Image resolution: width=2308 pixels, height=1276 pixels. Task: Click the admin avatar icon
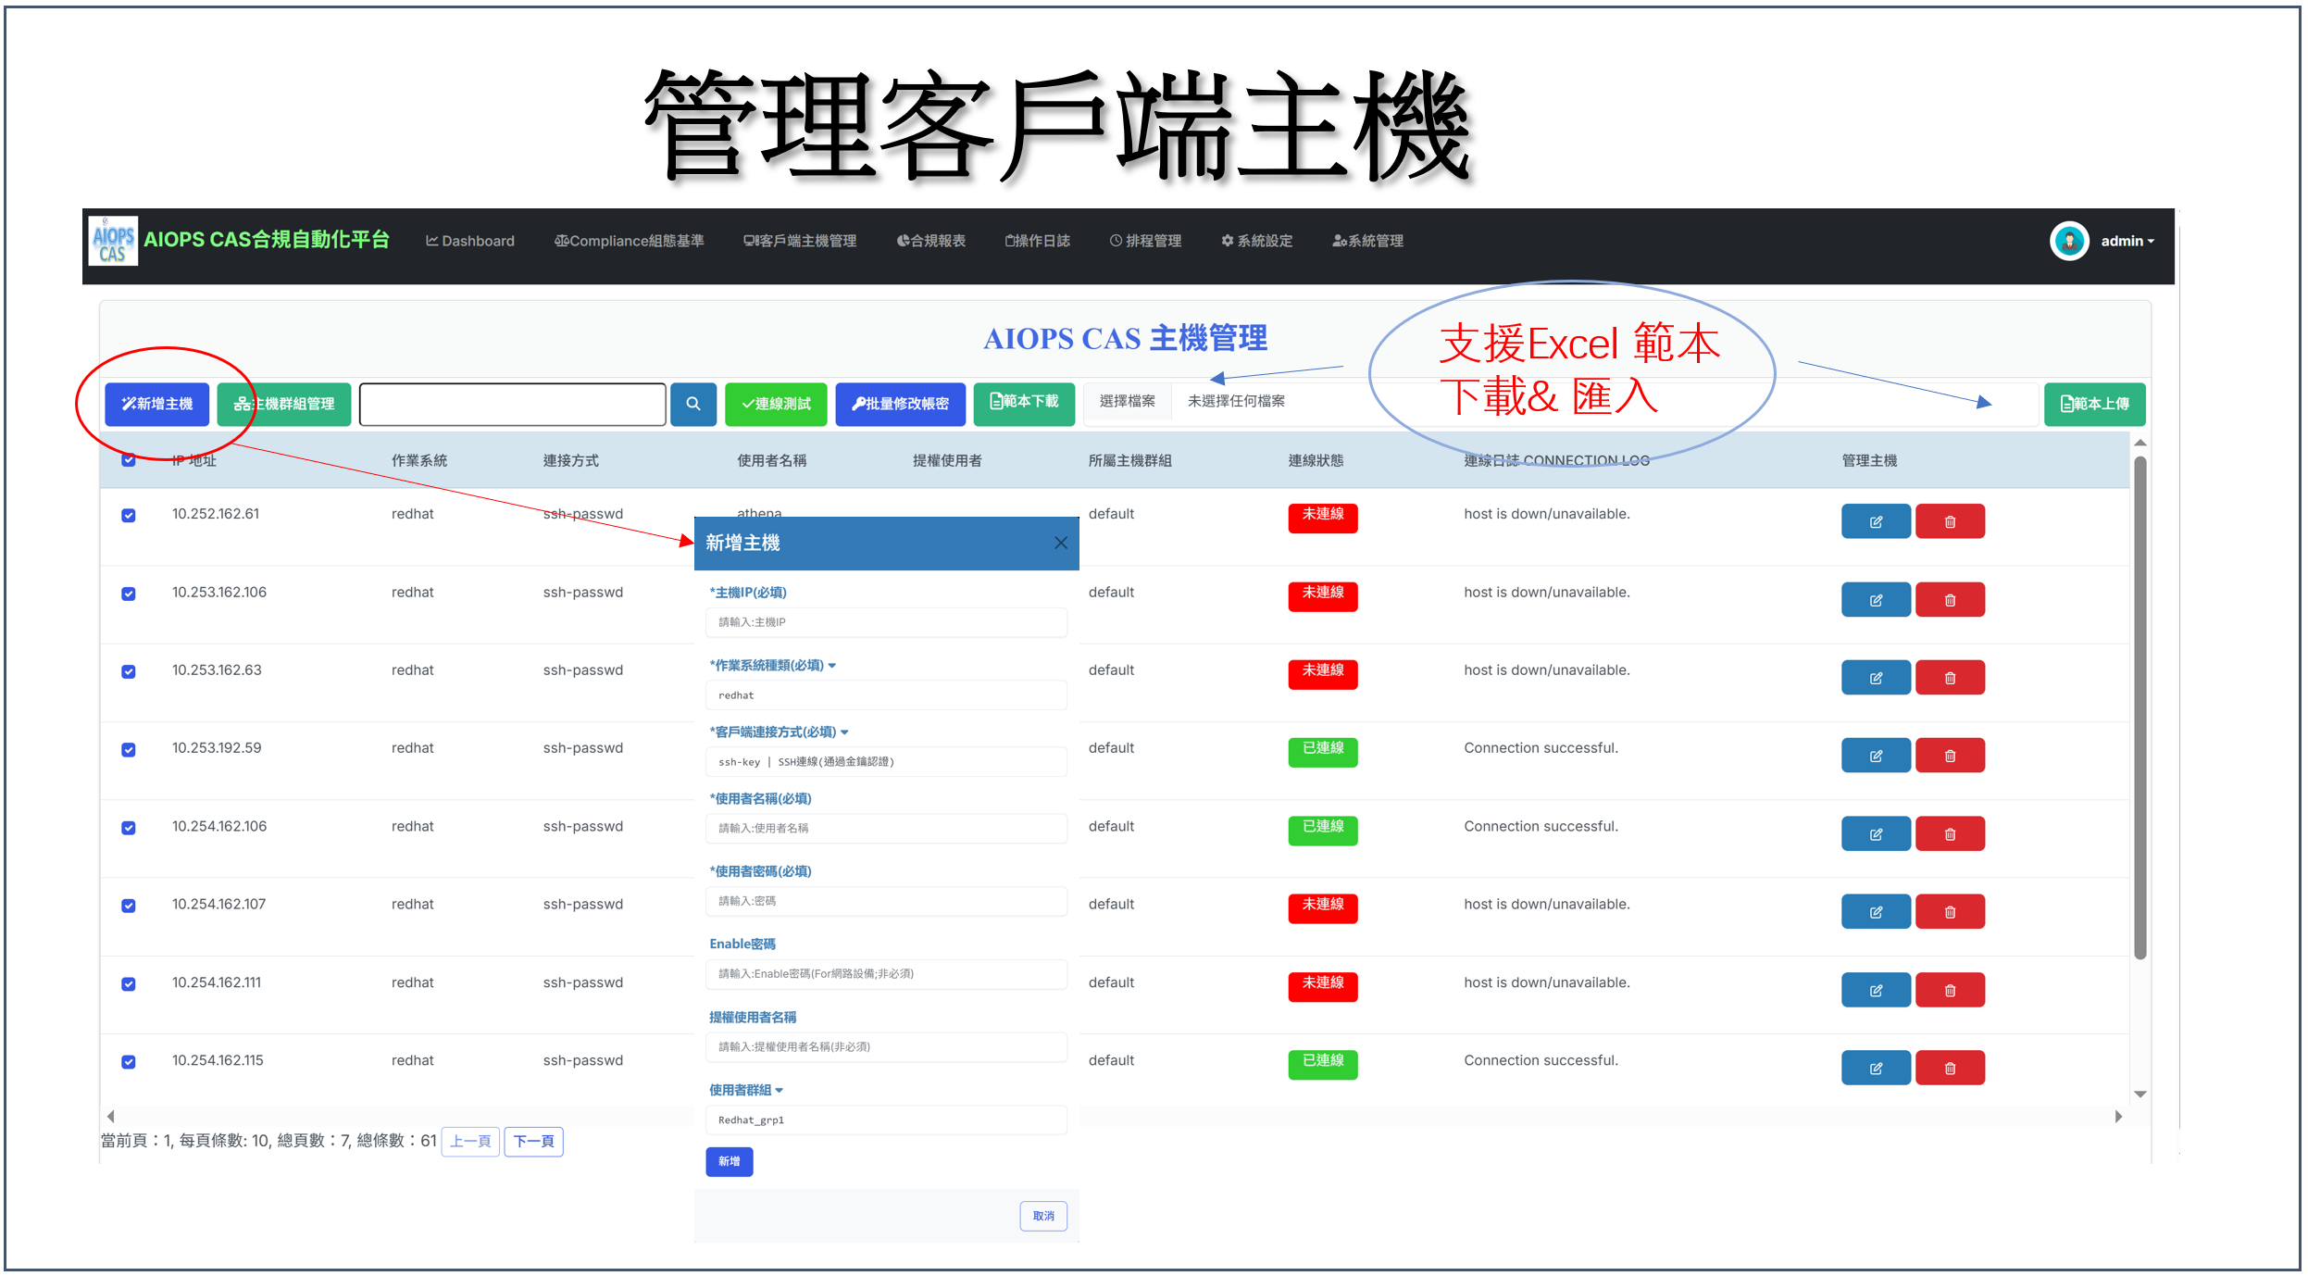[x=2068, y=241]
